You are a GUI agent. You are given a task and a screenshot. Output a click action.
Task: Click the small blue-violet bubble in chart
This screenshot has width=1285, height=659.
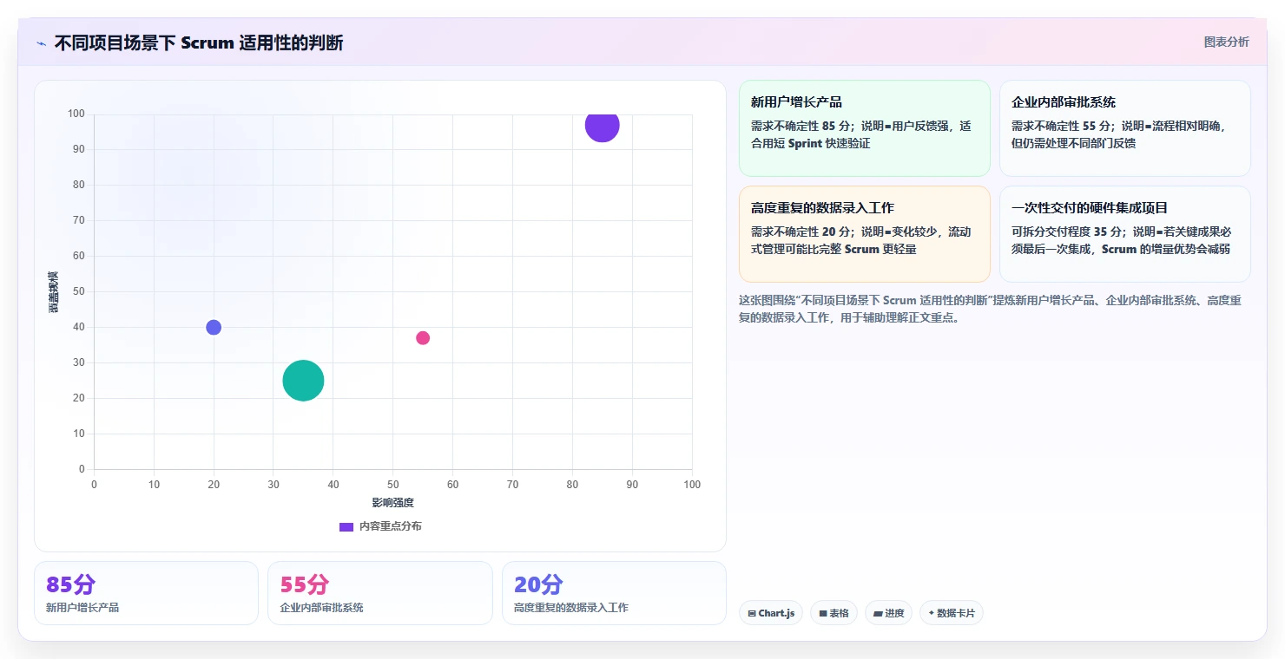click(x=214, y=327)
